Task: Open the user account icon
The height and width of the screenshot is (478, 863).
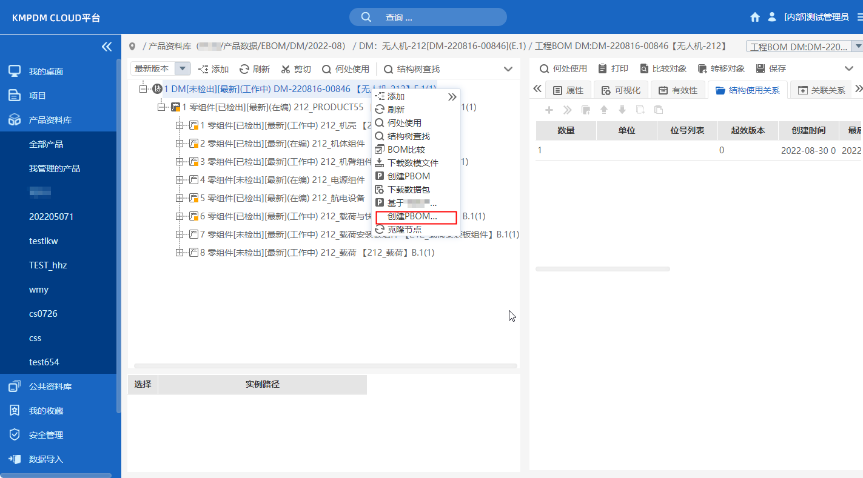Action: click(x=772, y=17)
